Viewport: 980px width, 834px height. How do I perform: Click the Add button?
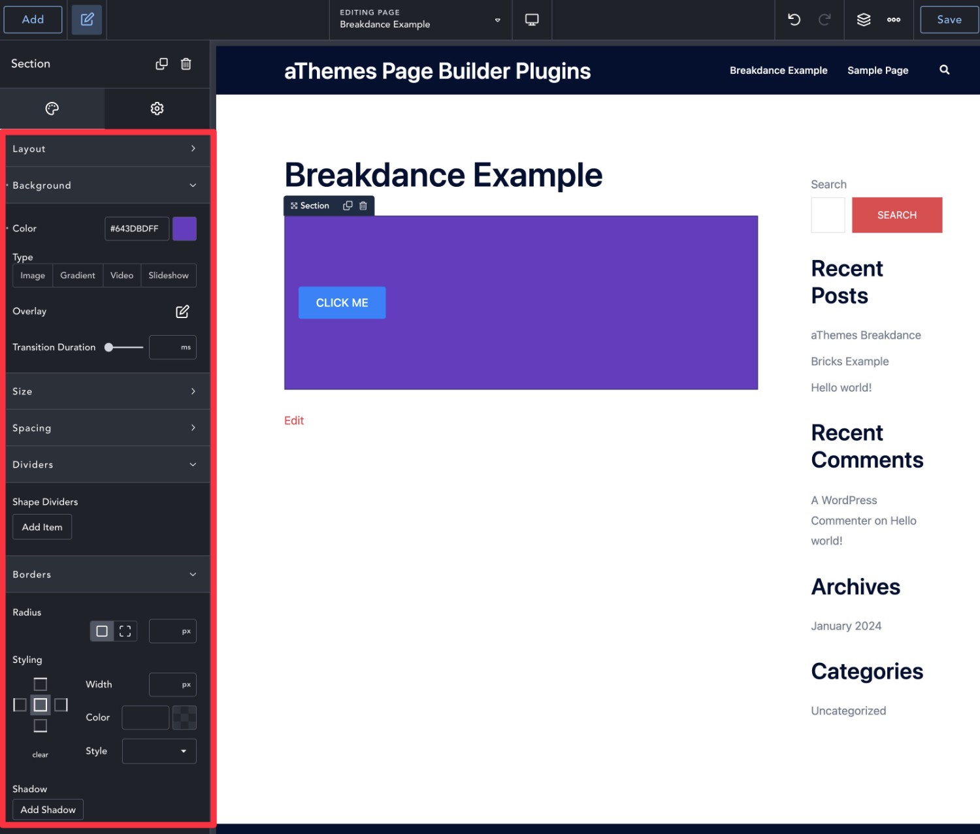[33, 20]
